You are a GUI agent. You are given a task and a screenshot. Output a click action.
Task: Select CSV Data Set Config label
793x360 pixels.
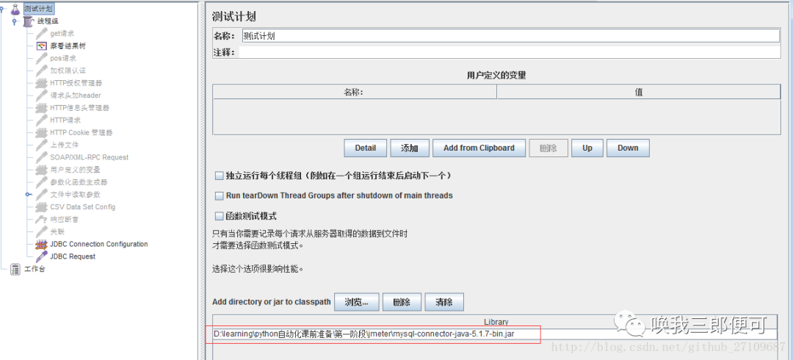click(x=83, y=207)
